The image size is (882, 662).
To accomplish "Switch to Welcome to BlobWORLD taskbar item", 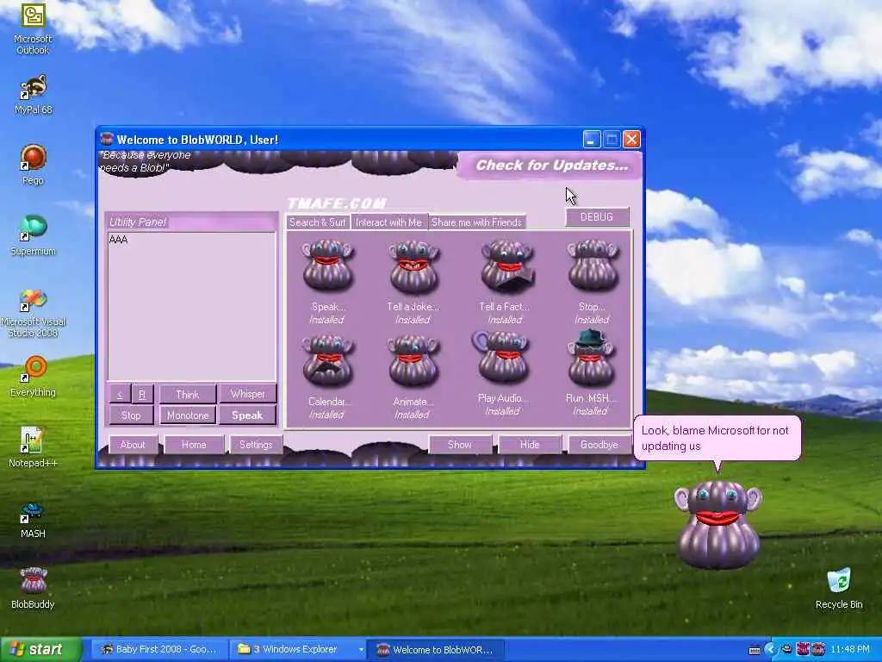I will tap(436, 650).
